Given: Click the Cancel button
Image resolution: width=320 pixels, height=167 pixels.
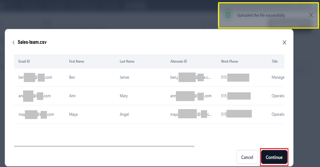Looking at the screenshot, I should pyautogui.click(x=247, y=157).
